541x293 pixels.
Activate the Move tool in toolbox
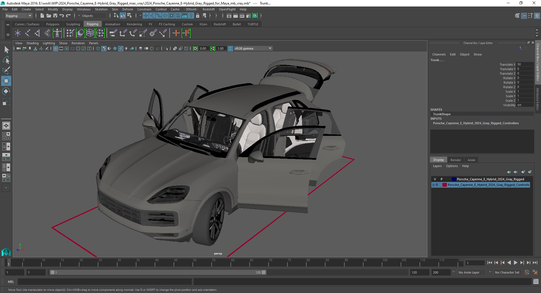click(6, 81)
